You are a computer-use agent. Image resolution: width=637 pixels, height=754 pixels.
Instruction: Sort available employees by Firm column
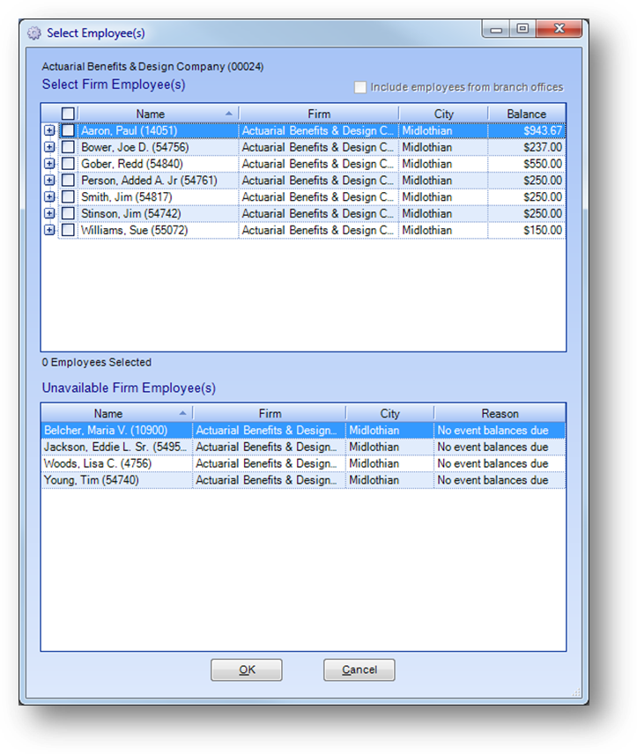[319, 114]
